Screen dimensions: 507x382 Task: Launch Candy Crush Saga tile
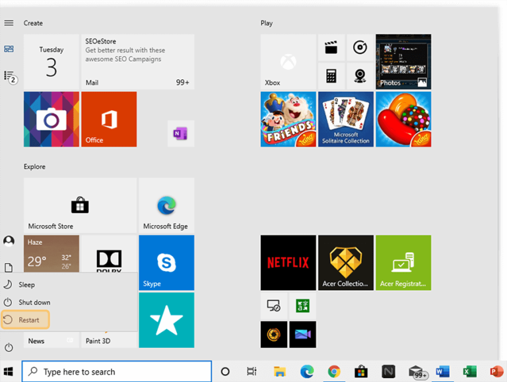point(403,119)
